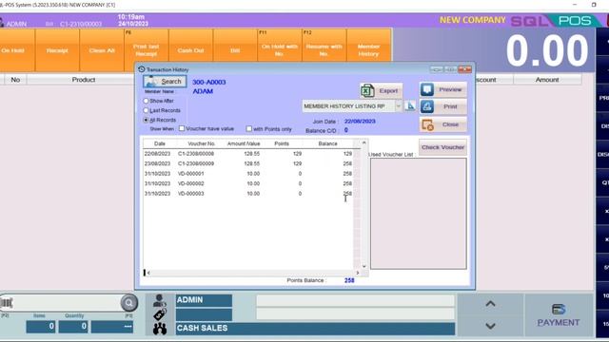Click horizontal scroll right arrow of history grid
The height and width of the screenshot is (342, 609).
click(x=358, y=273)
